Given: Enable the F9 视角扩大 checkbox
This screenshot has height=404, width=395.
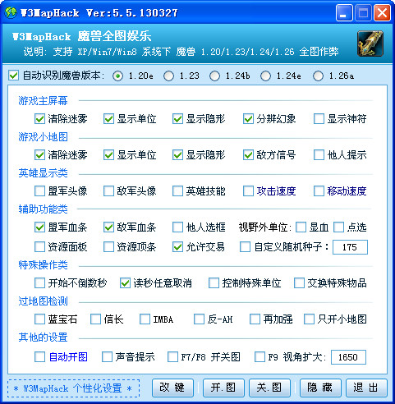Looking at the screenshot, I should point(260,357).
